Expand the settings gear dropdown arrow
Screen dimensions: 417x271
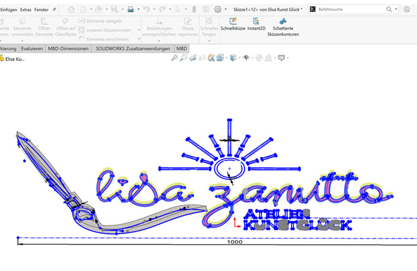(225, 9)
